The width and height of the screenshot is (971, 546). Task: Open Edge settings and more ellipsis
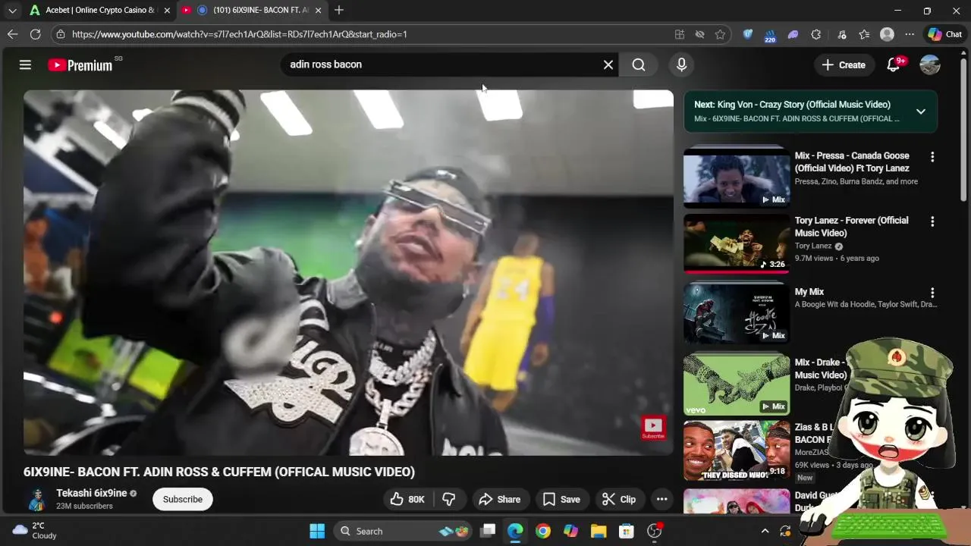pos(910,34)
